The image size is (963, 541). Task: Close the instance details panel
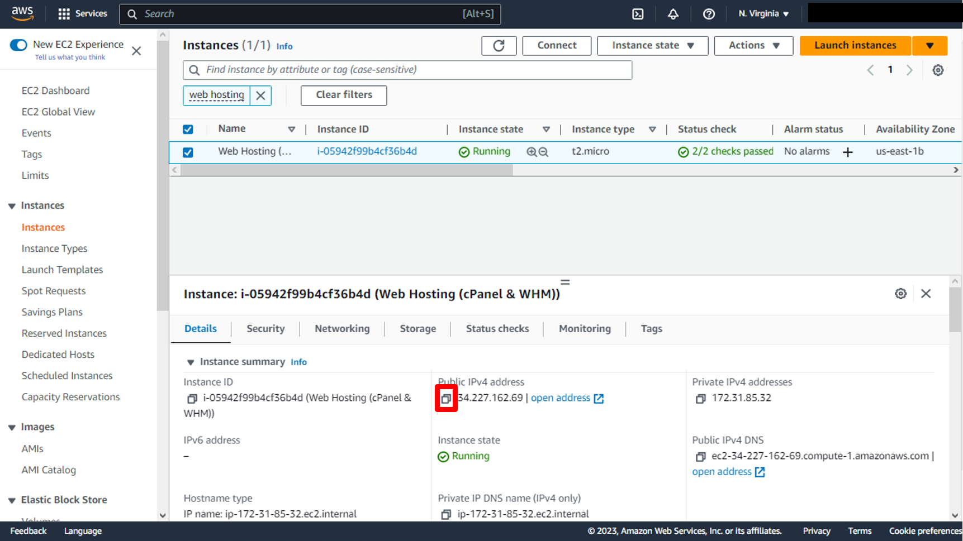pyautogui.click(x=926, y=294)
